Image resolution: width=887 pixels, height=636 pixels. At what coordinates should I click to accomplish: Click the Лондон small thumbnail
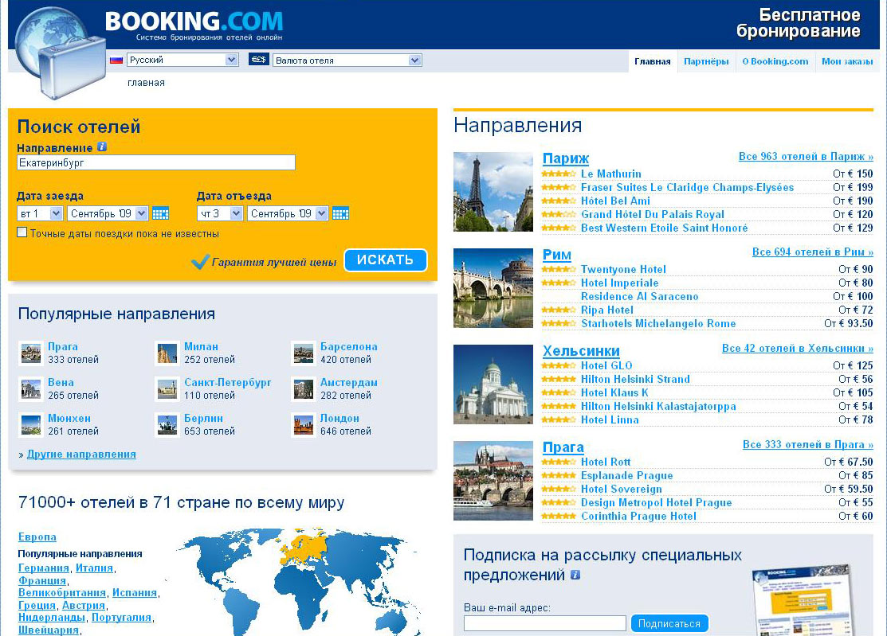[304, 425]
